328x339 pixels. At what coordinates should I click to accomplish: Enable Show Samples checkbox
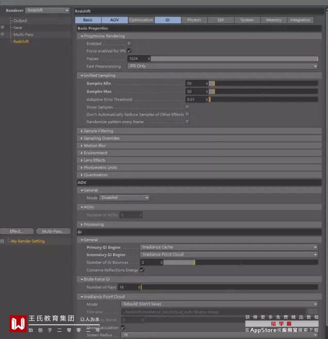[x=187, y=107]
